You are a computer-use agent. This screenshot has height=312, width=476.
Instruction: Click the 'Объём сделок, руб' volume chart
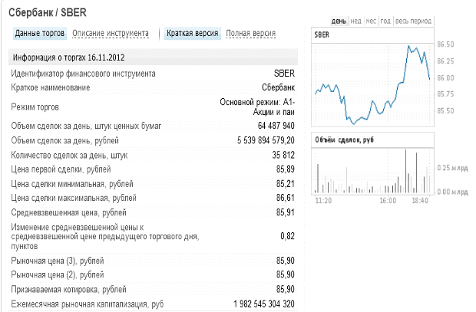point(372,172)
